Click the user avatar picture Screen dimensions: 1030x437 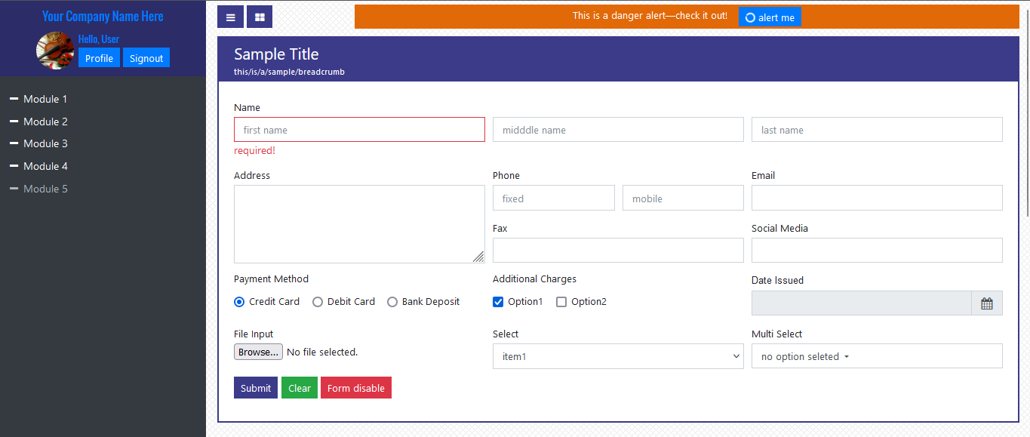(55, 51)
